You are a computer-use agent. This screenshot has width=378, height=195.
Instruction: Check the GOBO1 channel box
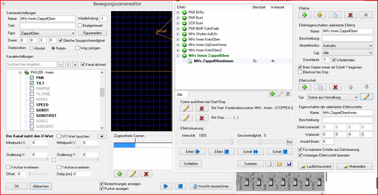32,110
